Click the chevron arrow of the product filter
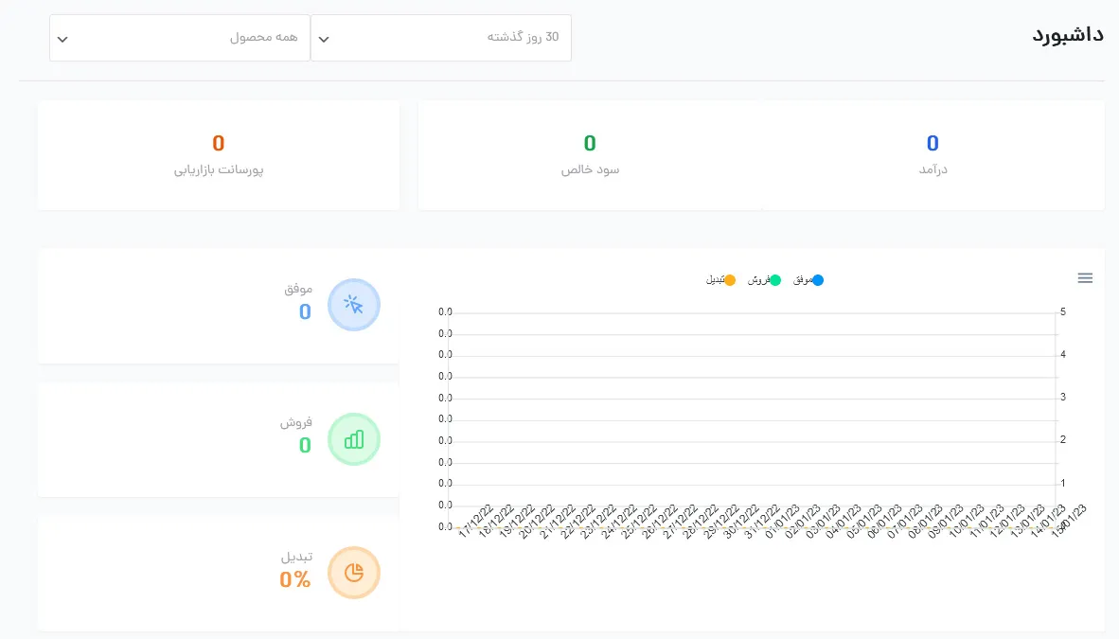This screenshot has width=1119, height=639. tap(62, 39)
